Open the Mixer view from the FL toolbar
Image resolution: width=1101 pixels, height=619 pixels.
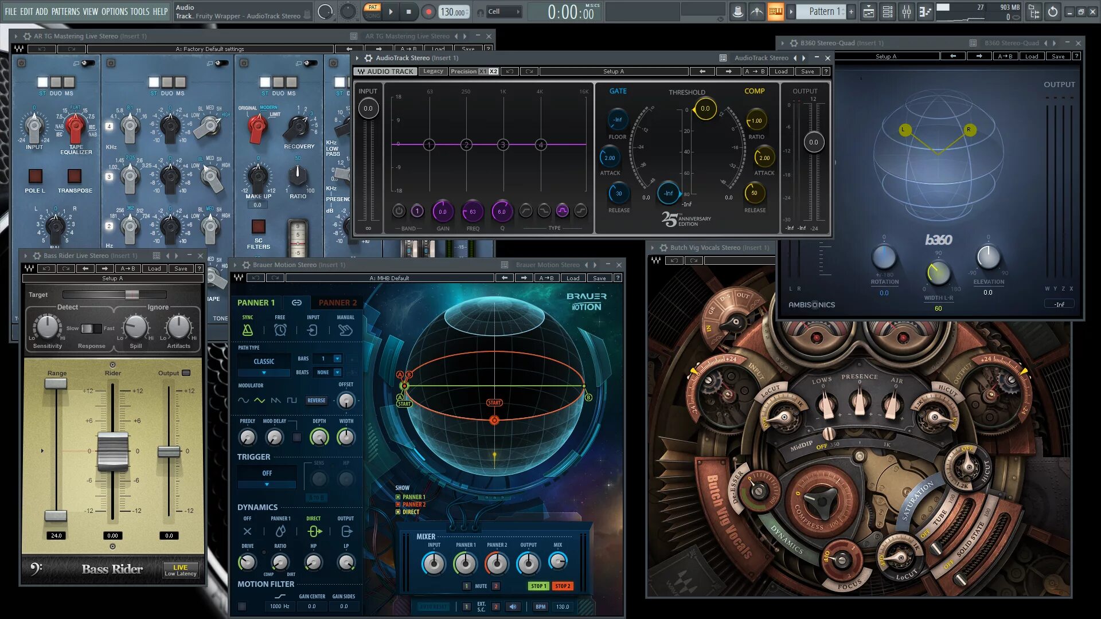click(x=907, y=11)
